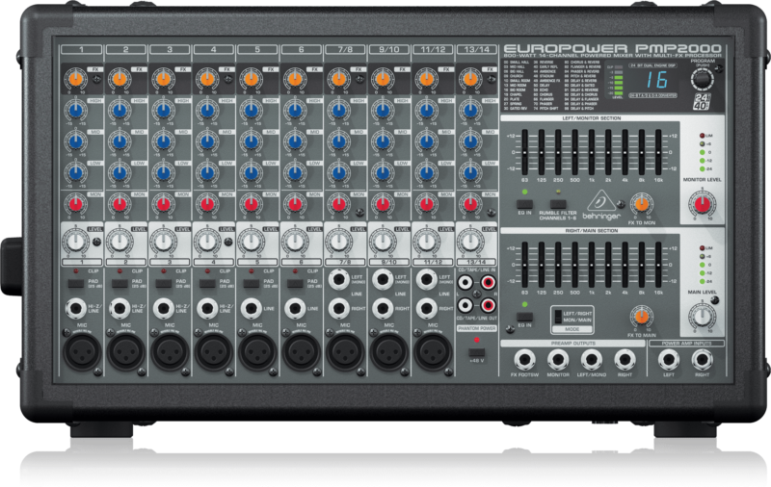Click channel 5 LEVEL knob
The height and width of the screenshot is (487, 771).
[251, 242]
